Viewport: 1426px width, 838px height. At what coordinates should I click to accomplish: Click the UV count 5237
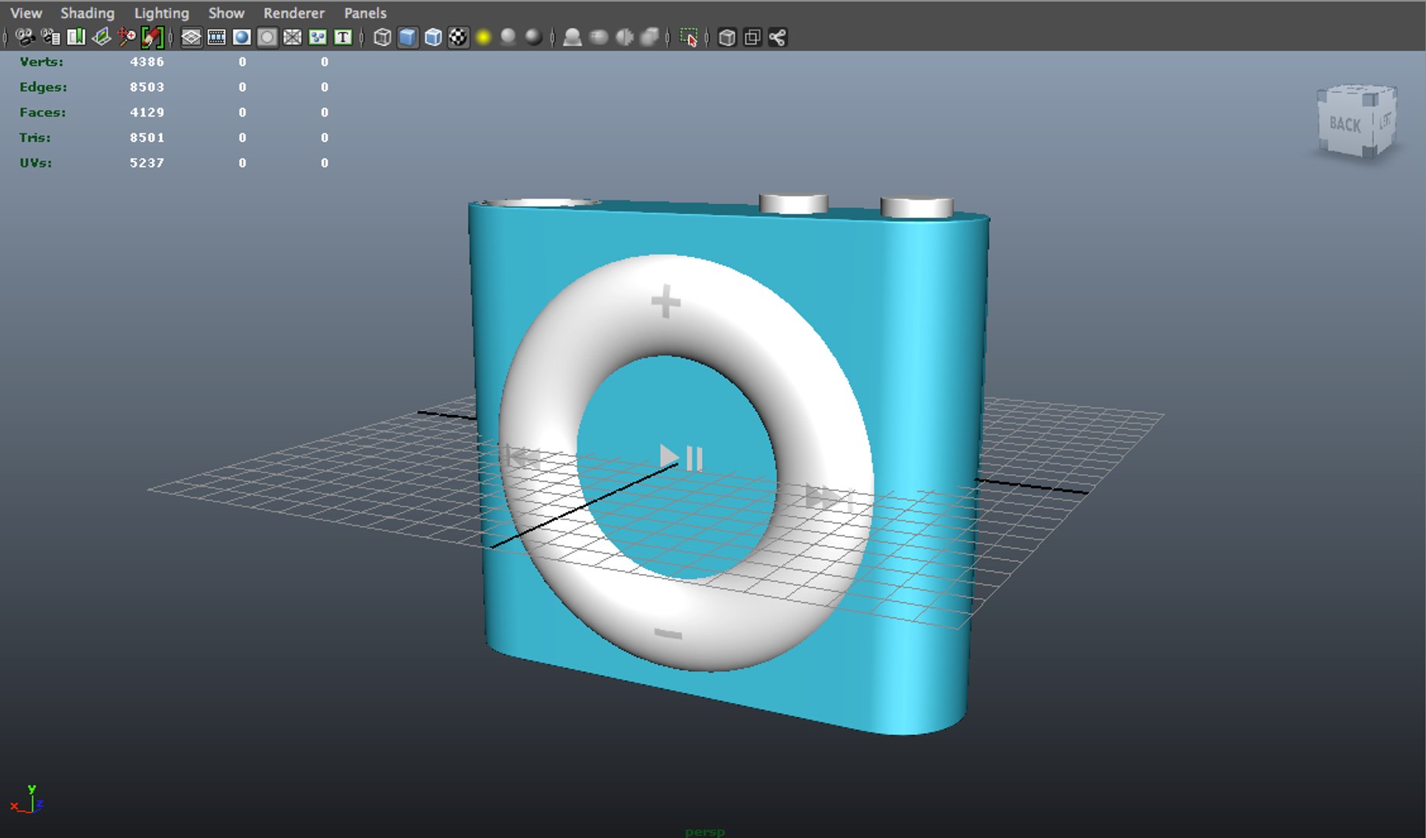(x=147, y=163)
